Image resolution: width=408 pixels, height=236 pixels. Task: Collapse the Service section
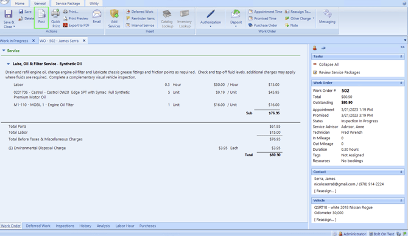point(4,50)
